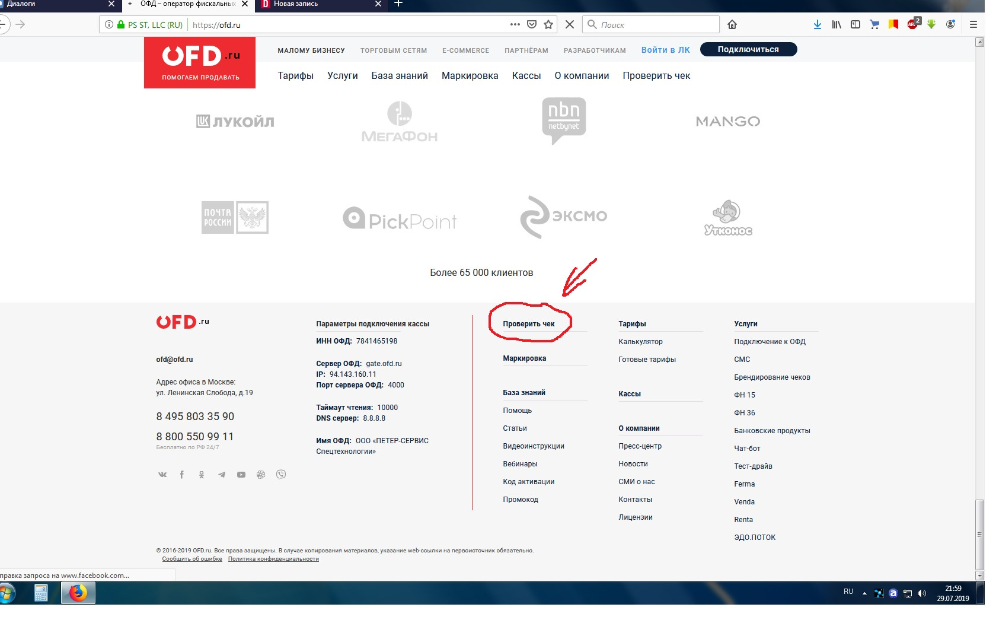Click footer link Проверить чек

(529, 324)
